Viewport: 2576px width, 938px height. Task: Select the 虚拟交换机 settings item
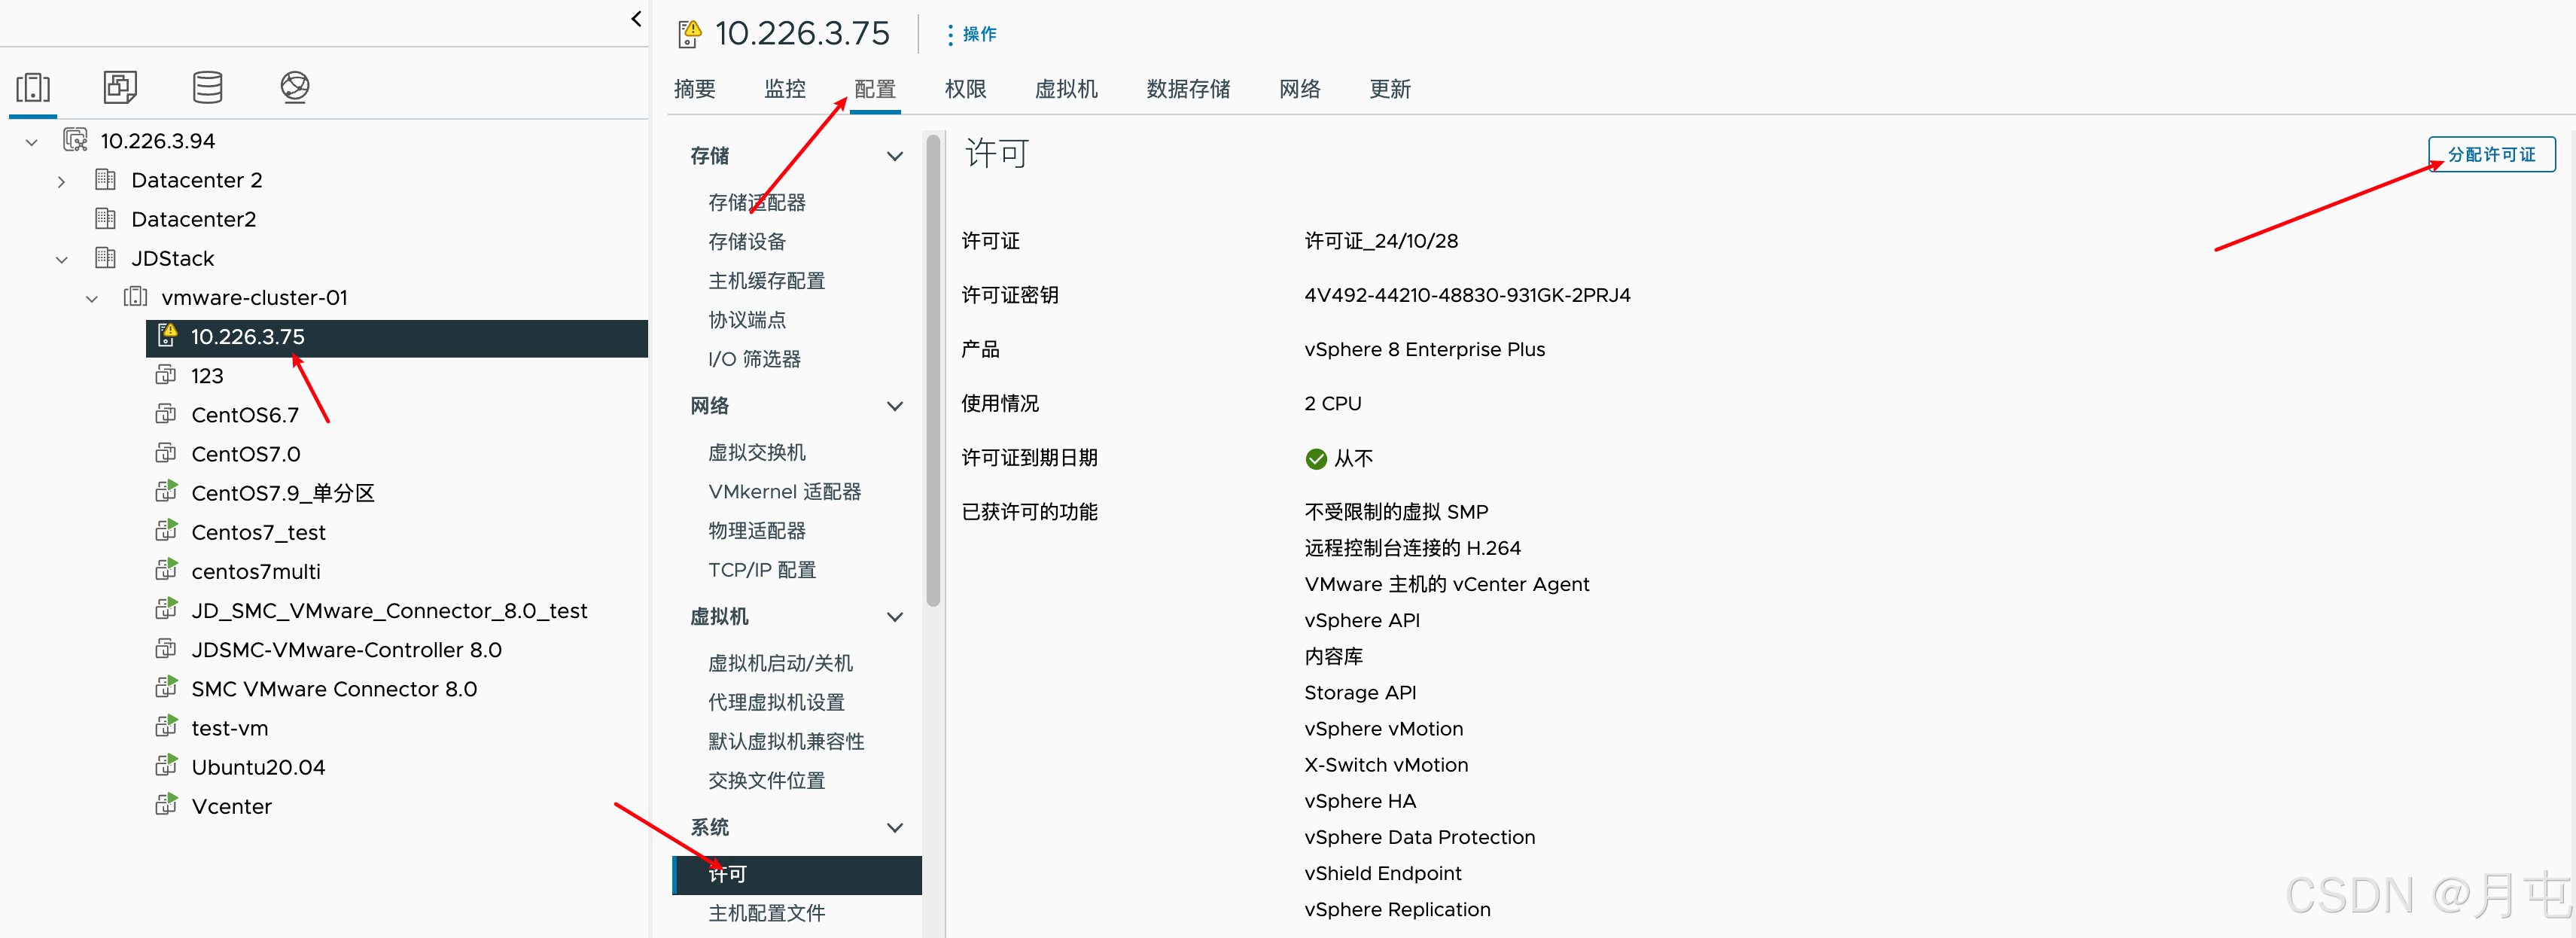(756, 452)
